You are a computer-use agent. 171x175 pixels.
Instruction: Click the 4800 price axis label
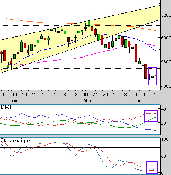pyautogui.click(x=166, y=61)
